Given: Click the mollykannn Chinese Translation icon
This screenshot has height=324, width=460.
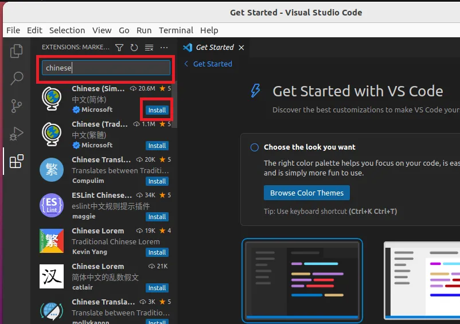Looking at the screenshot, I should pos(52,311).
